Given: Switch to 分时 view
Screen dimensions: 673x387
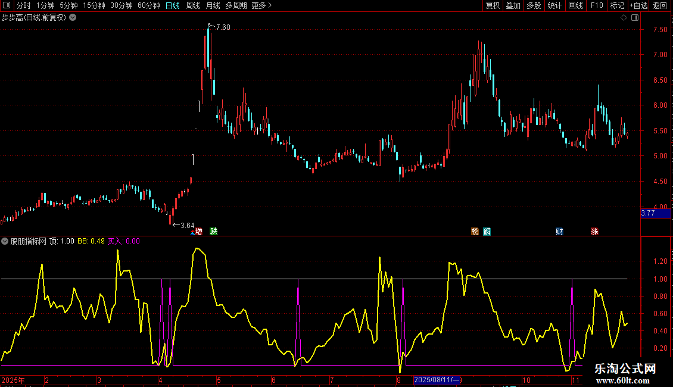Looking at the screenshot, I should coord(24,5).
